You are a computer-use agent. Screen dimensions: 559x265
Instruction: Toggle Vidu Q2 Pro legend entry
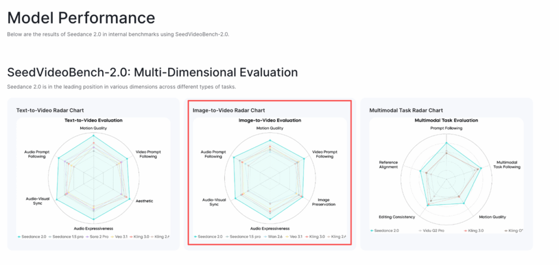coord(430,231)
